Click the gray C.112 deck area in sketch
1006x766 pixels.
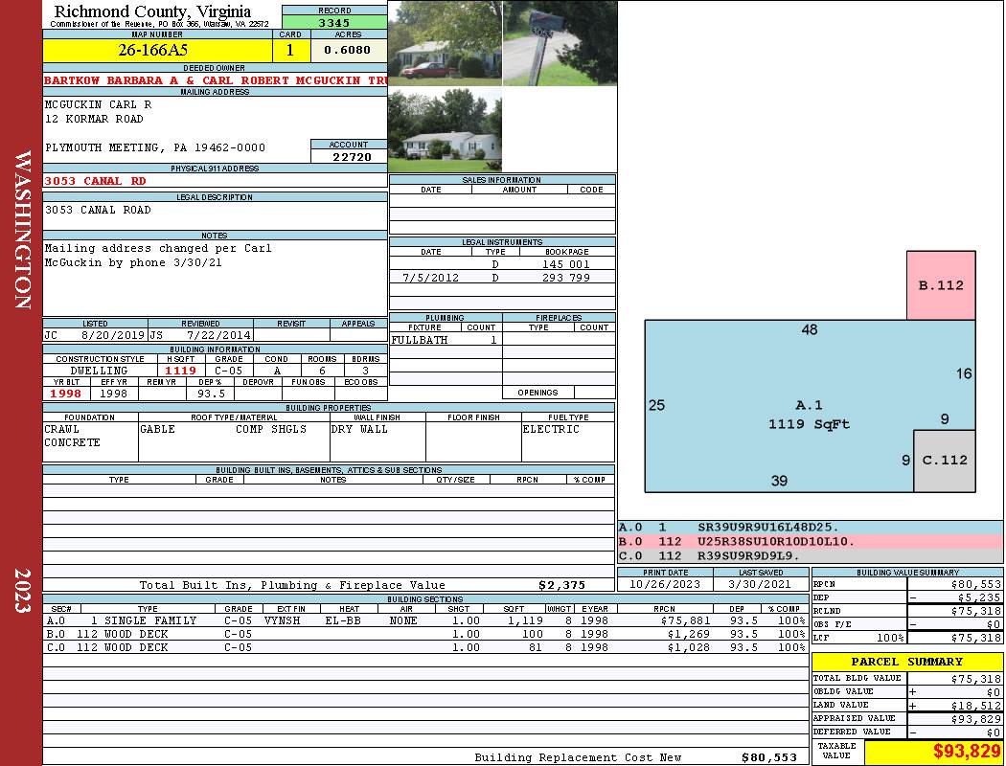(944, 461)
